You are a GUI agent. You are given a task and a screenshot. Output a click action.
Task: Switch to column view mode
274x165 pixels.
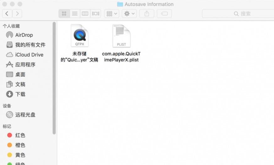(85, 13)
